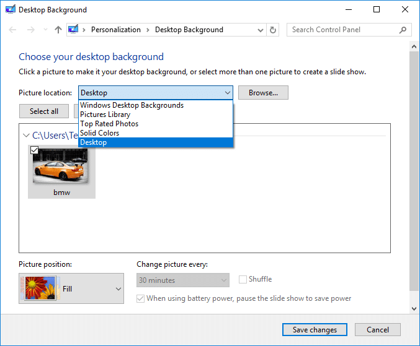Close the Desktop Background window

tap(405, 10)
